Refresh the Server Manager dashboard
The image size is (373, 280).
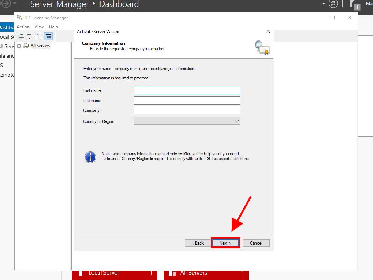333,4
